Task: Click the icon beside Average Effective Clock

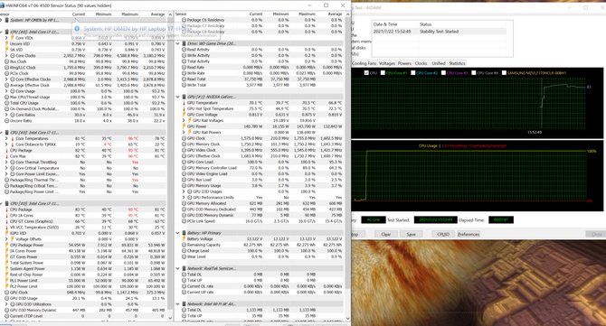Action: click(6, 85)
